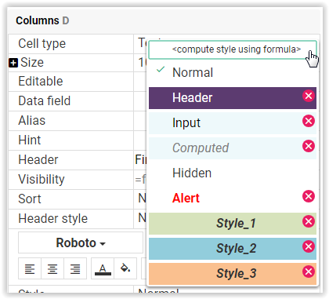Expand the Size property plus icon

[x=13, y=63]
